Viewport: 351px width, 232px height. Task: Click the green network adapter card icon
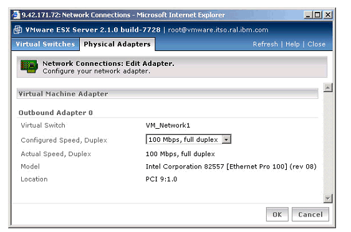click(x=29, y=66)
